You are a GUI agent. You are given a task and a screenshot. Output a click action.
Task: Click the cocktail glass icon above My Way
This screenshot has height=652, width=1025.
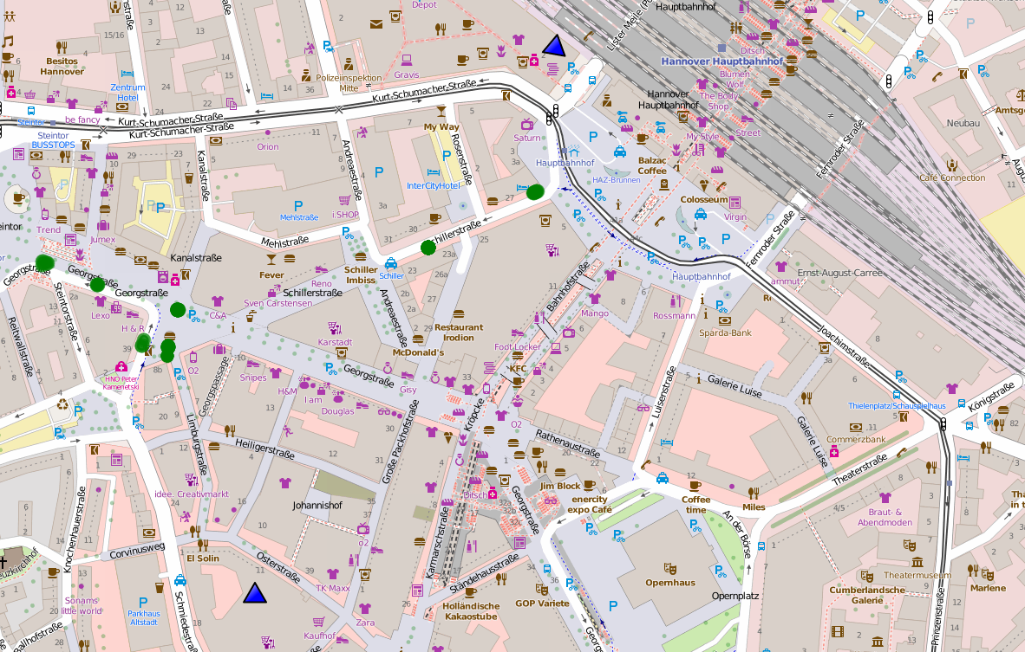click(441, 112)
